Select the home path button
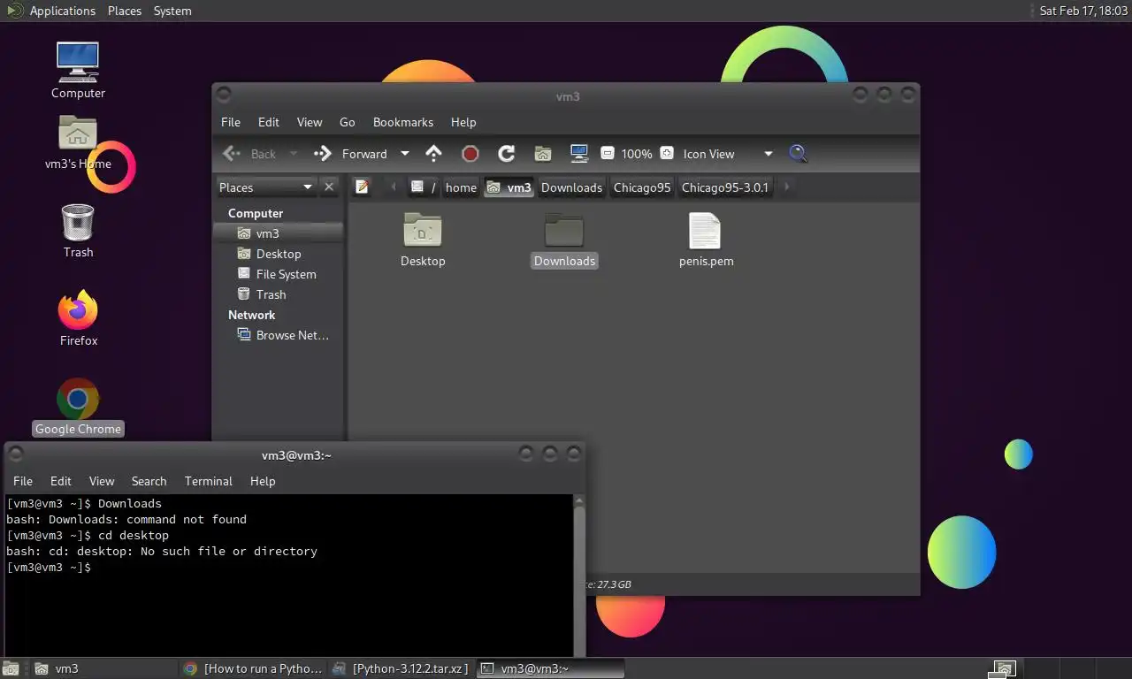The height and width of the screenshot is (679, 1132). [x=461, y=187]
